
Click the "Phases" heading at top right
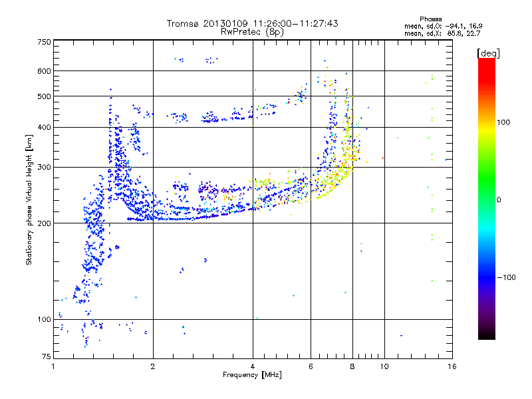point(430,19)
